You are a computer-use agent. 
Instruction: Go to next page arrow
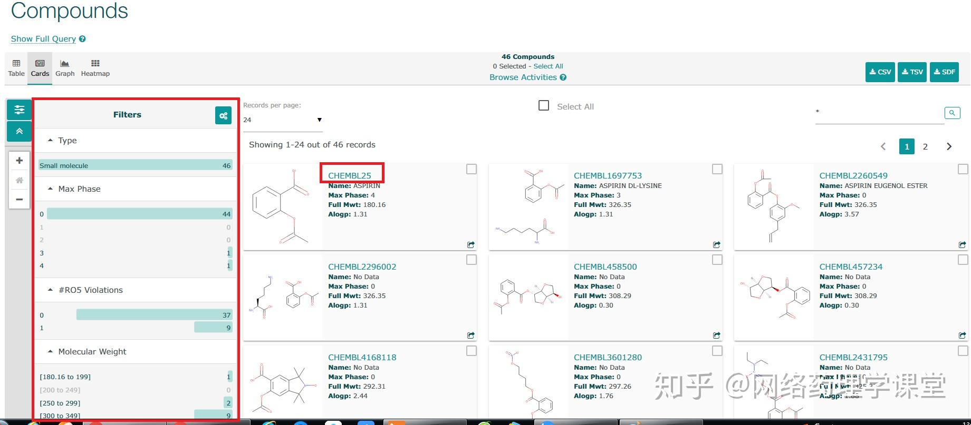tap(949, 147)
